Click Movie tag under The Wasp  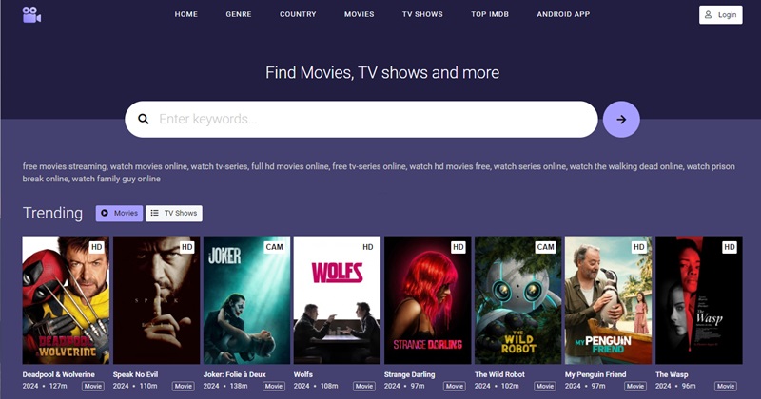pos(726,387)
